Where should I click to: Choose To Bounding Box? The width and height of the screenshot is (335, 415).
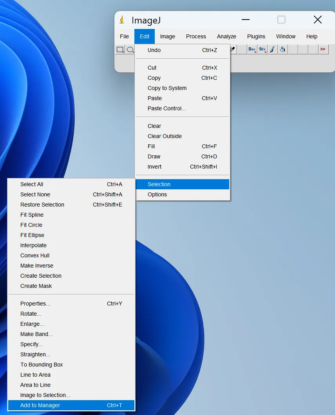pos(71,365)
